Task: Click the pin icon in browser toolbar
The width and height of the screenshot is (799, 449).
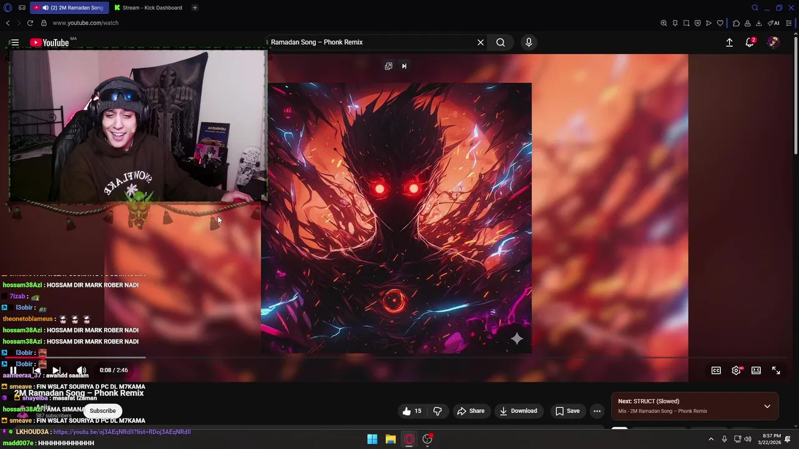Action: 675,23
